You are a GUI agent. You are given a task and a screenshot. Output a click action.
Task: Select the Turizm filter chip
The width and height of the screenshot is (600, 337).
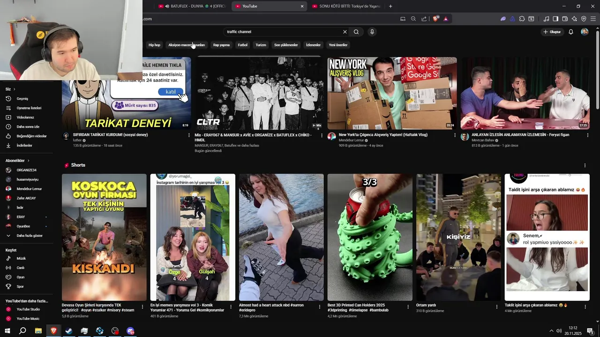[261, 45]
